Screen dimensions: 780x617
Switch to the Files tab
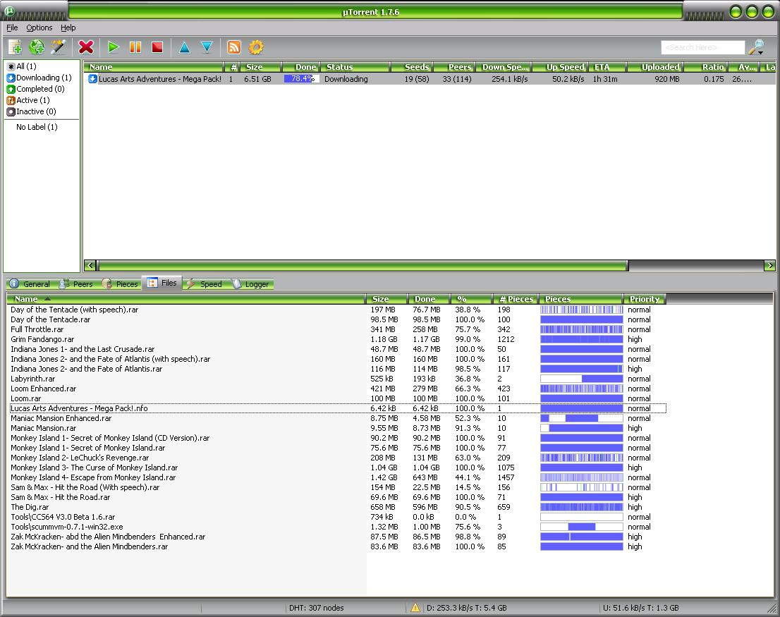pyautogui.click(x=162, y=283)
